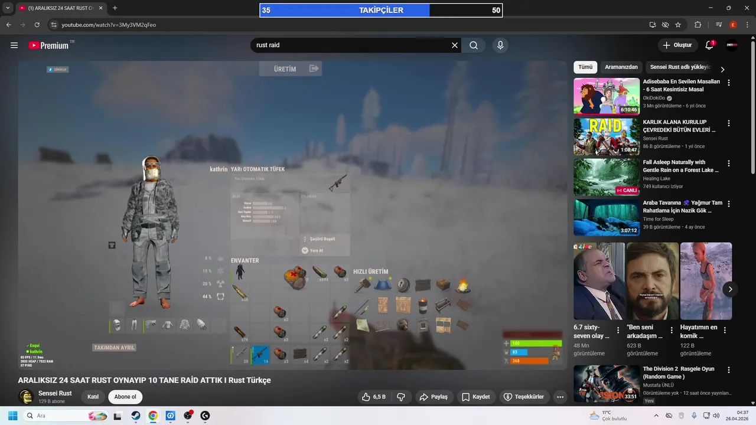Image resolution: width=756 pixels, height=425 pixels.
Task: Click the Katıl join button
Action: 93,397
